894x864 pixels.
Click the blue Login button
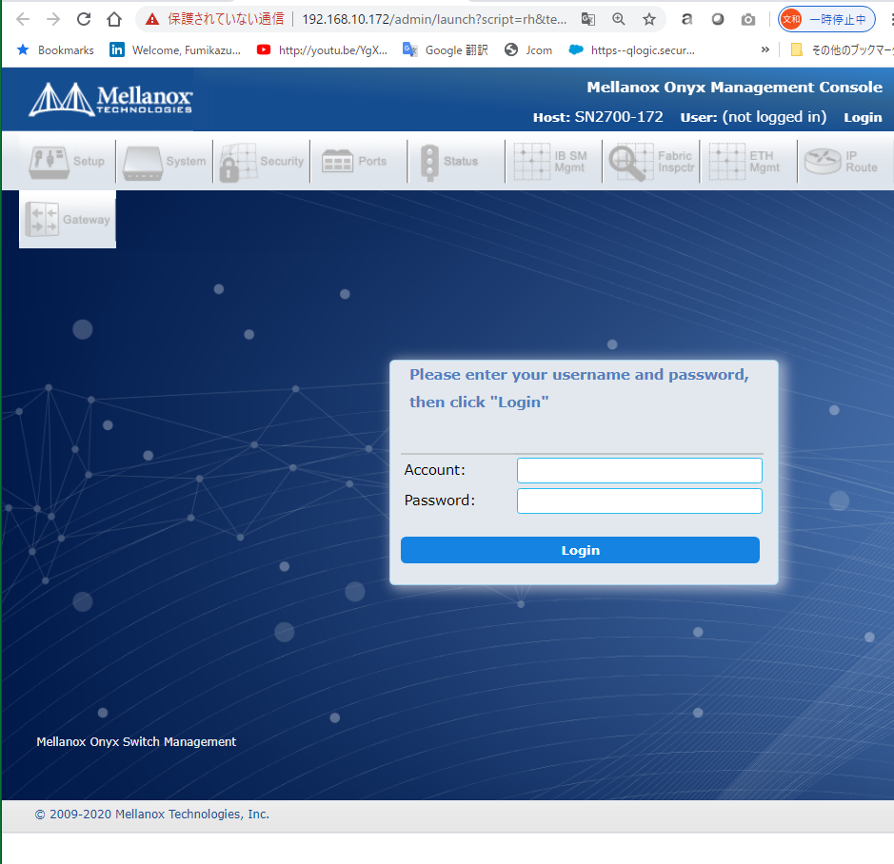580,550
